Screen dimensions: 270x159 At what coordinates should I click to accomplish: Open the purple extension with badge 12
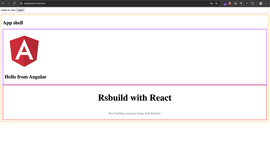(x=225, y=4)
